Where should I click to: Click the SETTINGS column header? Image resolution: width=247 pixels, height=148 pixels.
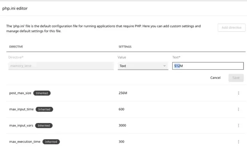(x=125, y=47)
